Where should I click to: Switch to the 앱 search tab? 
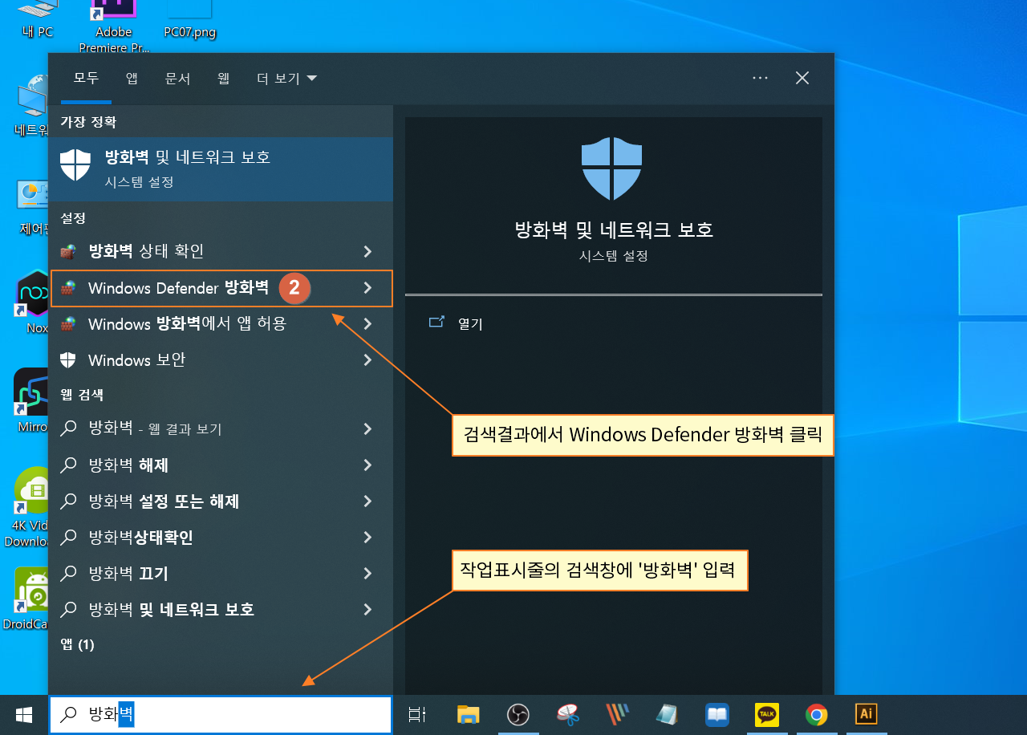[x=132, y=79]
